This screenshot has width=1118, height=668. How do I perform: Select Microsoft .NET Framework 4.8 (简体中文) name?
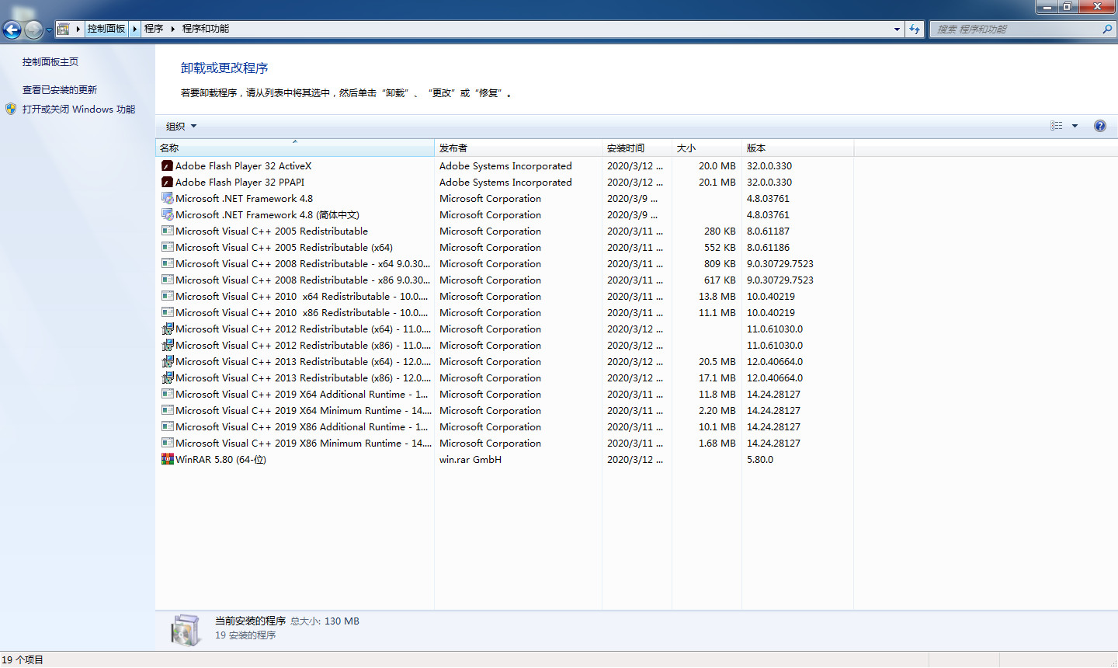267,214
